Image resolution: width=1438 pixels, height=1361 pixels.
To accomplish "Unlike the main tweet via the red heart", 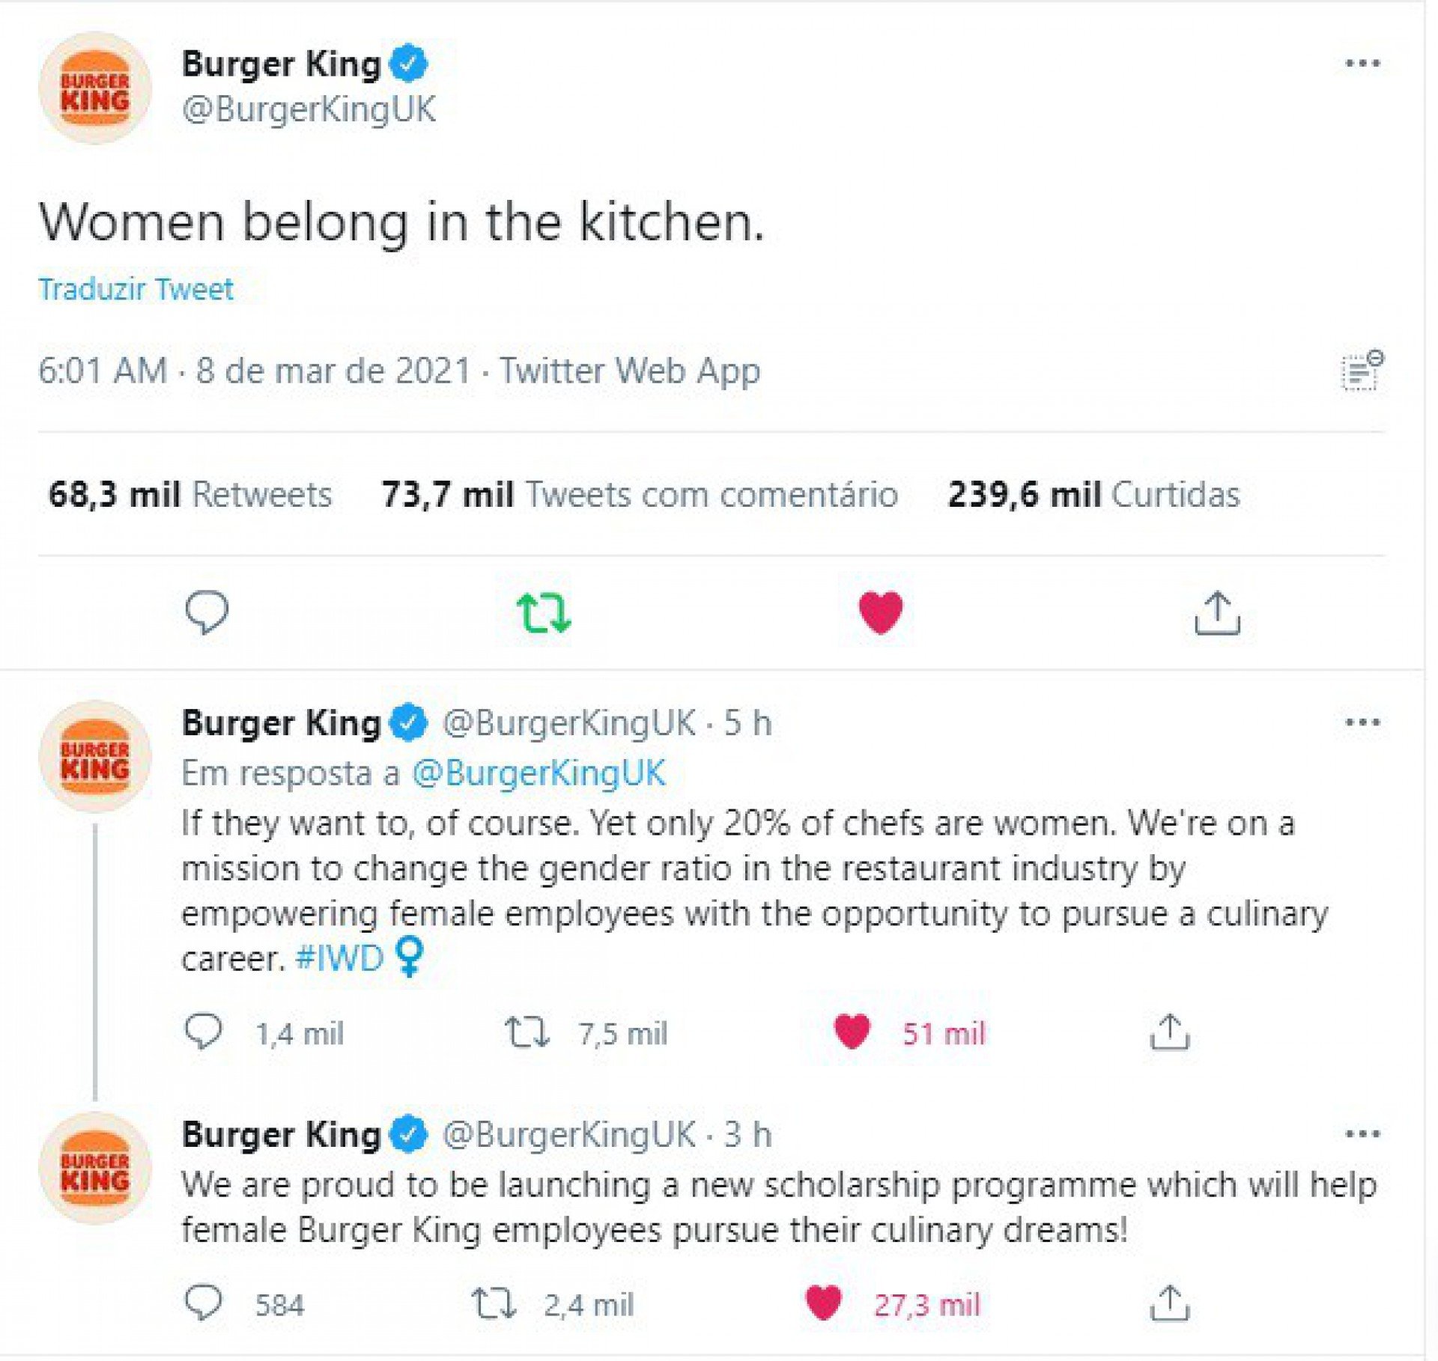I will coord(881,612).
